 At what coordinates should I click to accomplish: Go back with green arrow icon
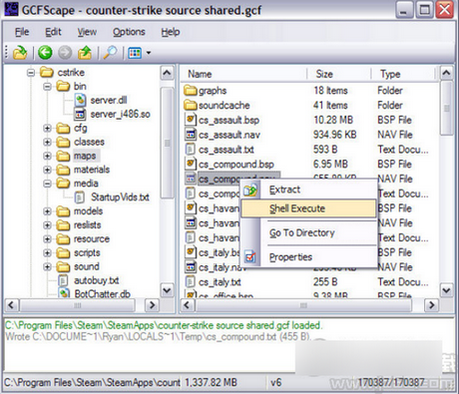pos(45,53)
